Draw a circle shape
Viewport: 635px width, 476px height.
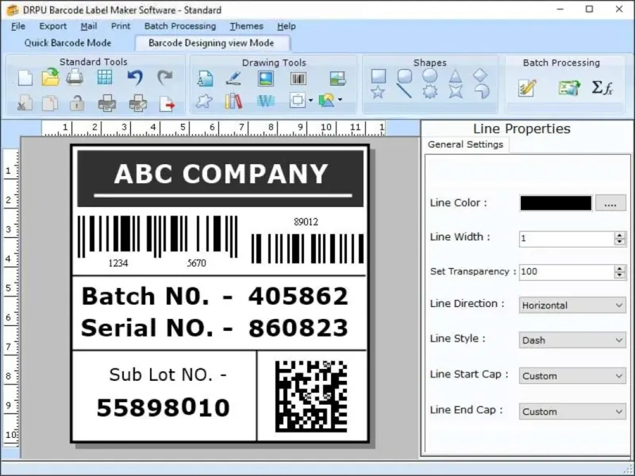[429, 75]
